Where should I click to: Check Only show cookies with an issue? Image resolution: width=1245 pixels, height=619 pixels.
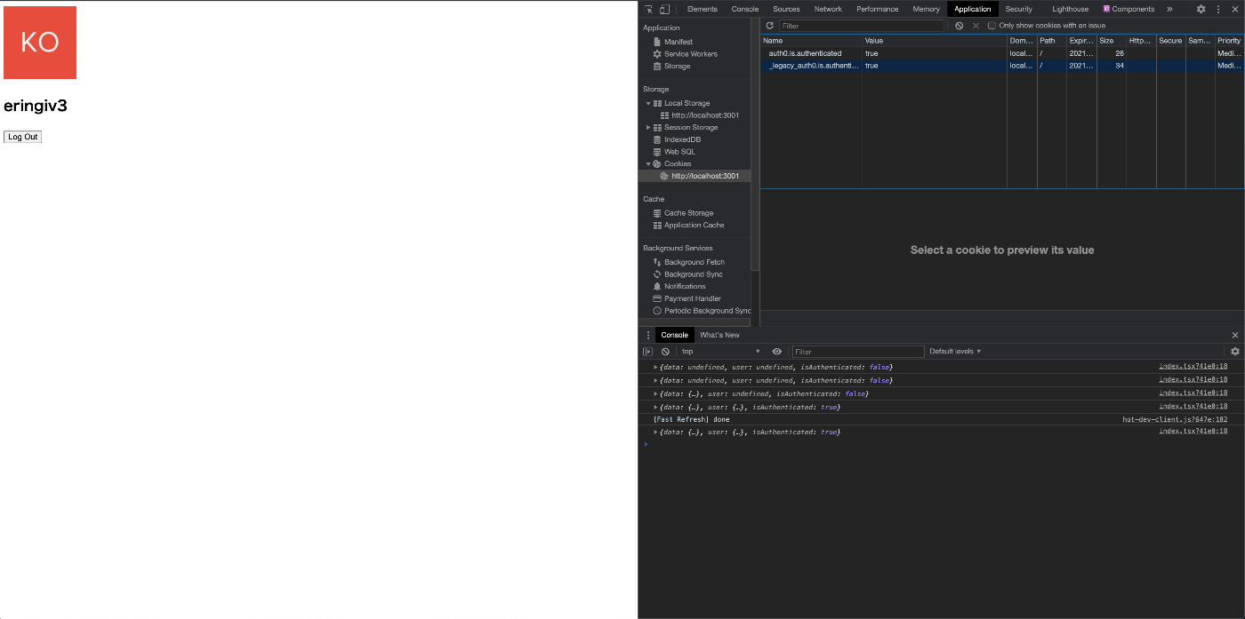coord(992,26)
